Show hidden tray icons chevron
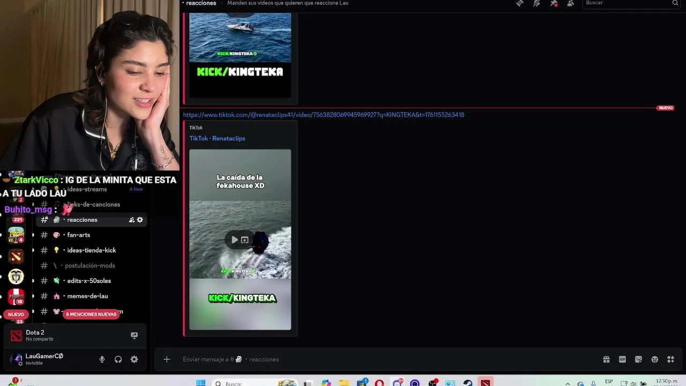 point(568,383)
